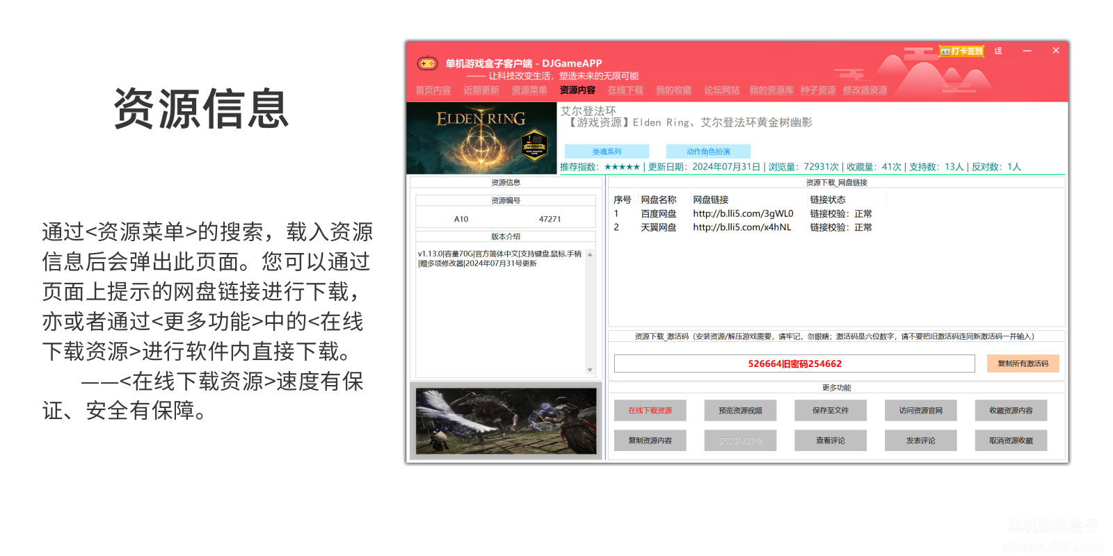Go to the 资源菜单 tab
Screen dimensions: 1113x556
(529, 90)
